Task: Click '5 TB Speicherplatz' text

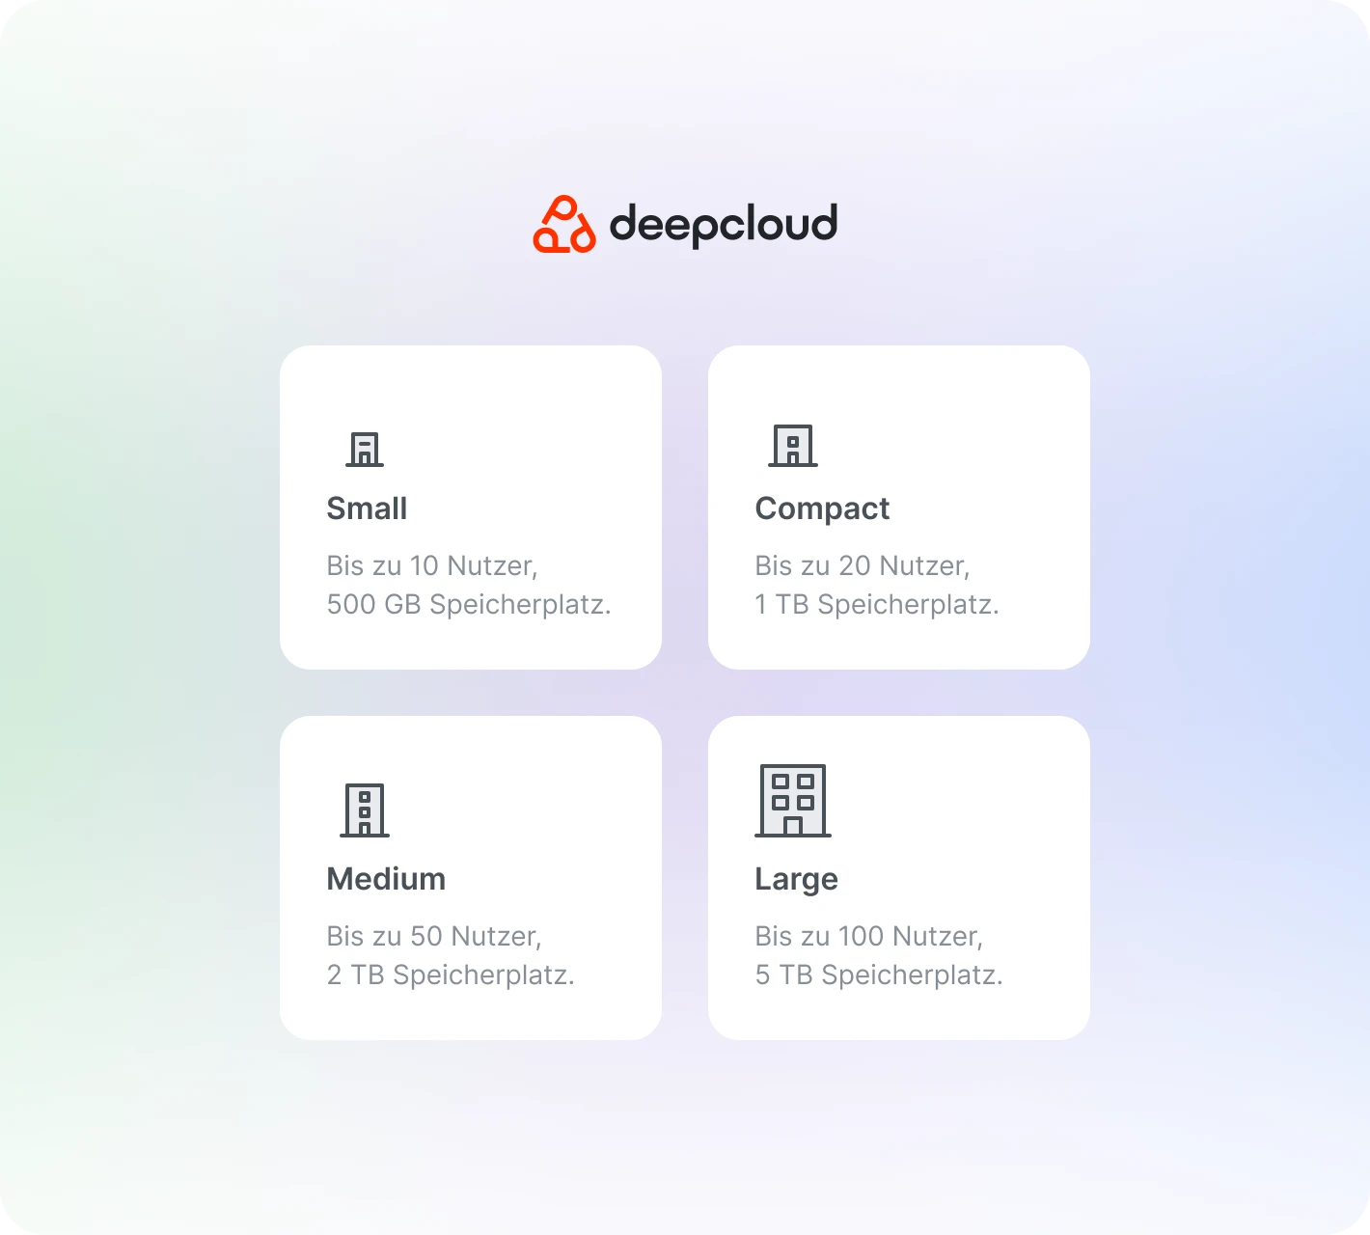Action: point(878,975)
